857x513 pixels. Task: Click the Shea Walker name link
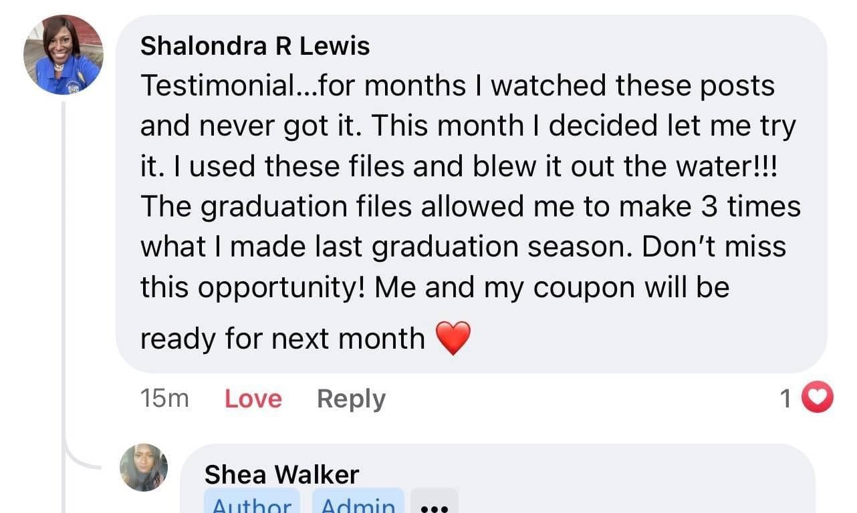pyautogui.click(x=281, y=475)
